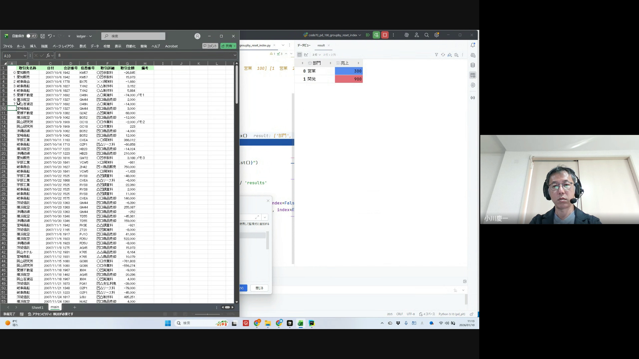The image size is (639, 359).
Task: Switch data view to chart mode
Action: coord(306,55)
